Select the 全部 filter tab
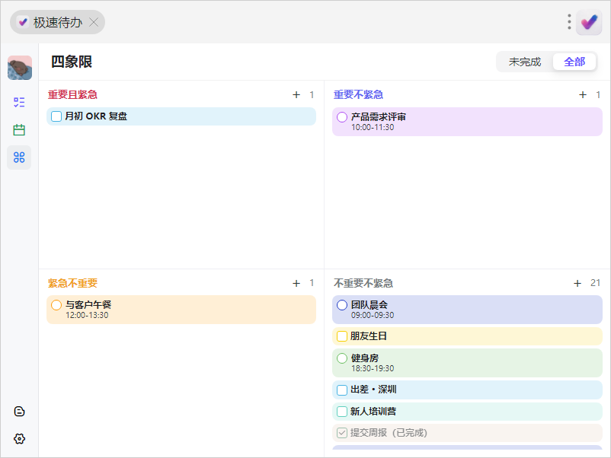The width and height of the screenshot is (611, 458). coord(574,62)
